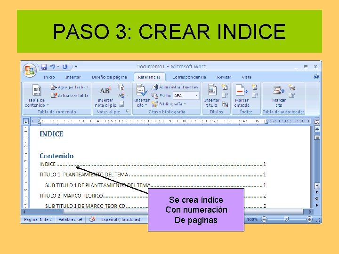This screenshot has height=254, width=339.
Task: Insert table of authorities icon
Action: (292, 87)
